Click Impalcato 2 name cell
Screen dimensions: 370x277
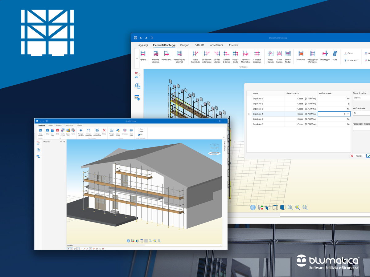click(268, 104)
